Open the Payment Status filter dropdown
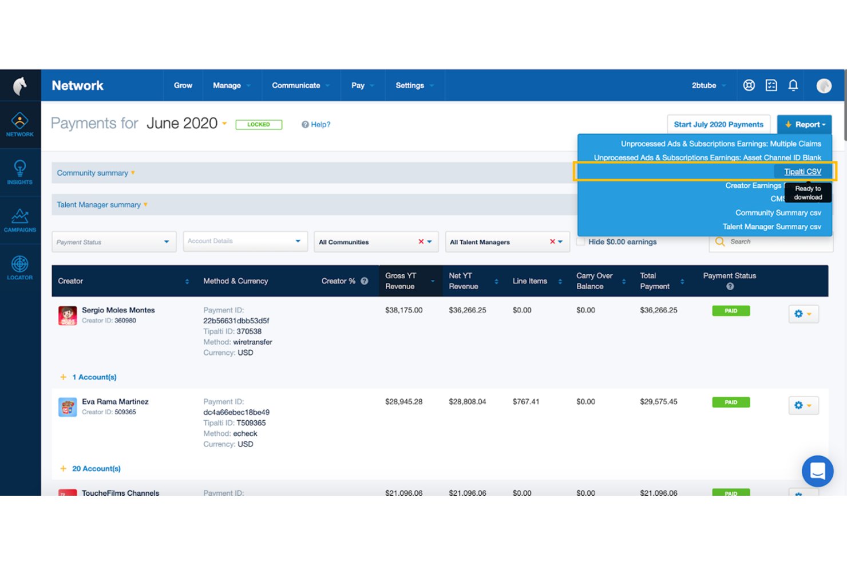This screenshot has height=565, width=847. coord(114,242)
